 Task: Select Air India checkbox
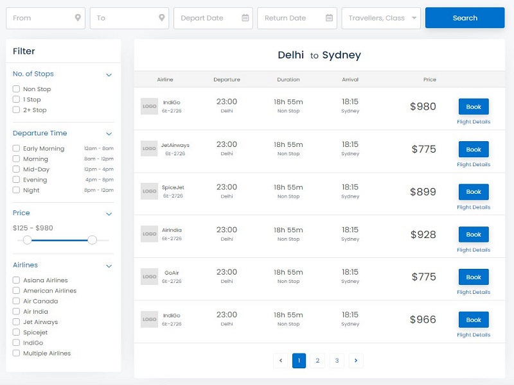[16, 311]
